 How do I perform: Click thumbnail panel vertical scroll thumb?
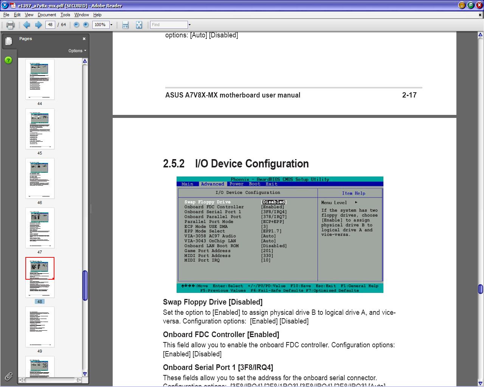click(85, 285)
